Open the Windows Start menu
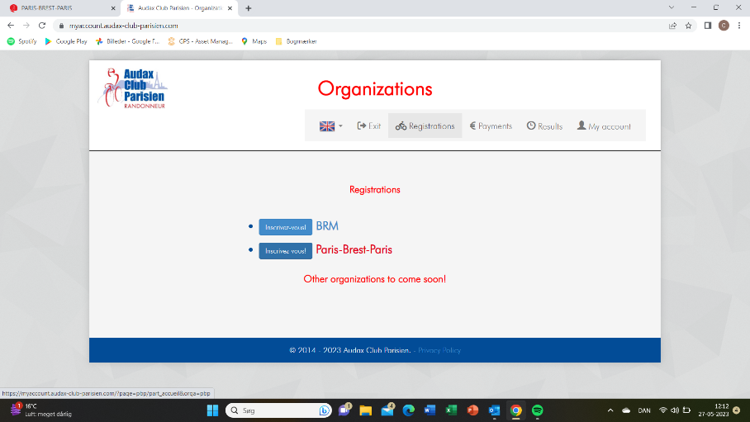Screen dimensions: 750x422 click(x=212, y=410)
